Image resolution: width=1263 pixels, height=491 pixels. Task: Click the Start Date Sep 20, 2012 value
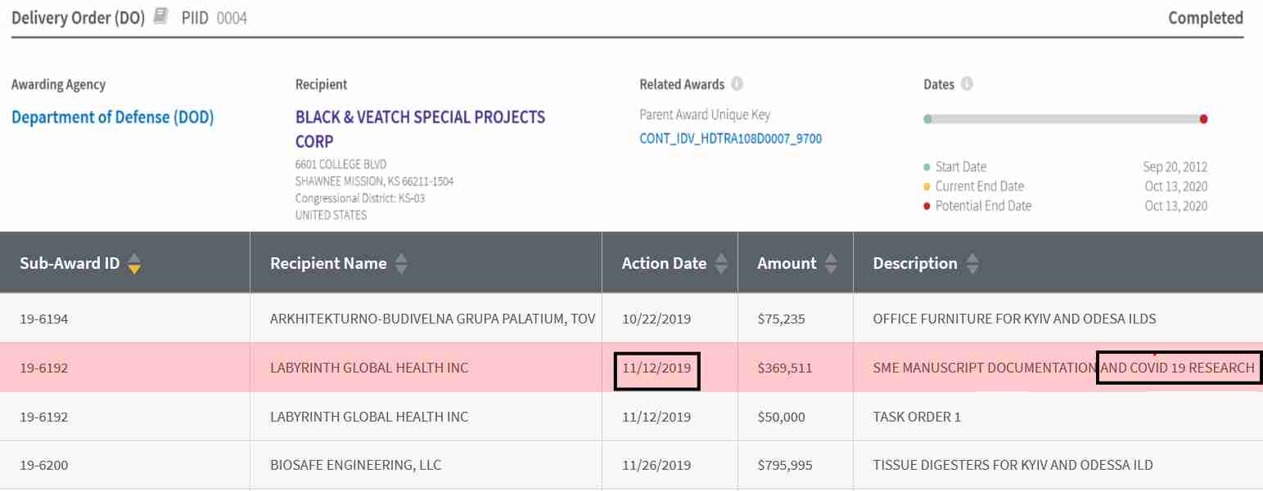tap(1175, 167)
